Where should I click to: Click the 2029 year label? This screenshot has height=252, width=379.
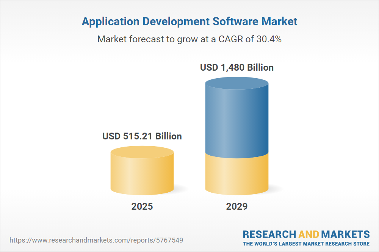237,207
